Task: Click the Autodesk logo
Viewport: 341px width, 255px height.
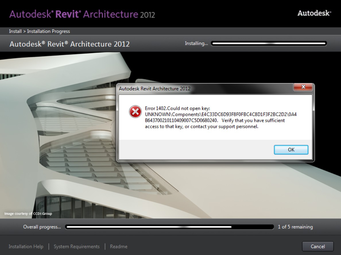Action: tap(314, 13)
